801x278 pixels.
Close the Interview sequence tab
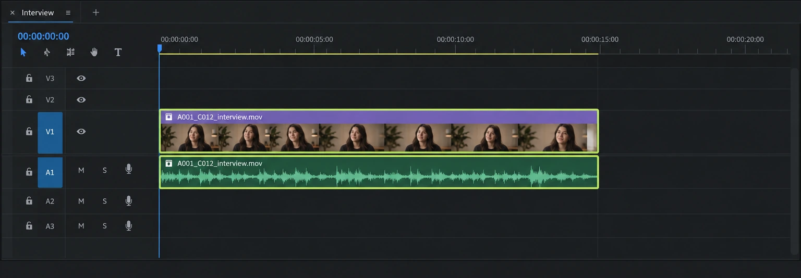coord(13,12)
